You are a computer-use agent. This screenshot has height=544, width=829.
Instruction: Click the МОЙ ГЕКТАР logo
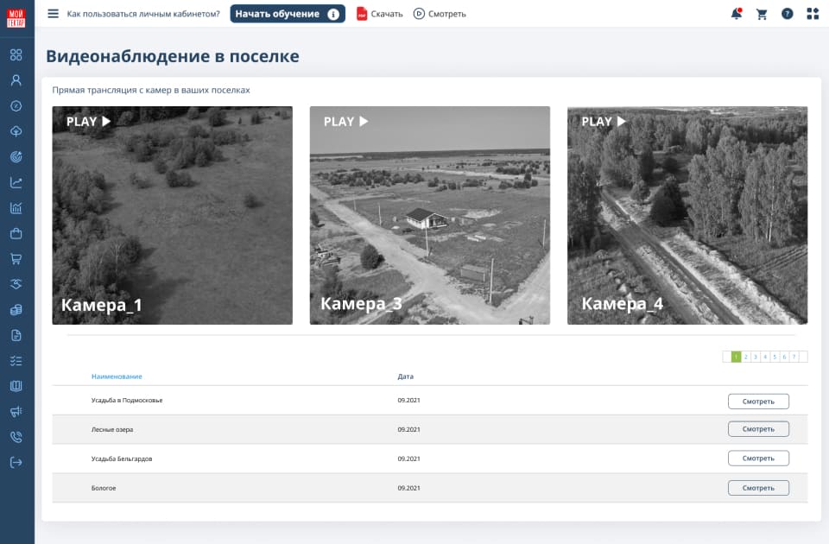16,14
